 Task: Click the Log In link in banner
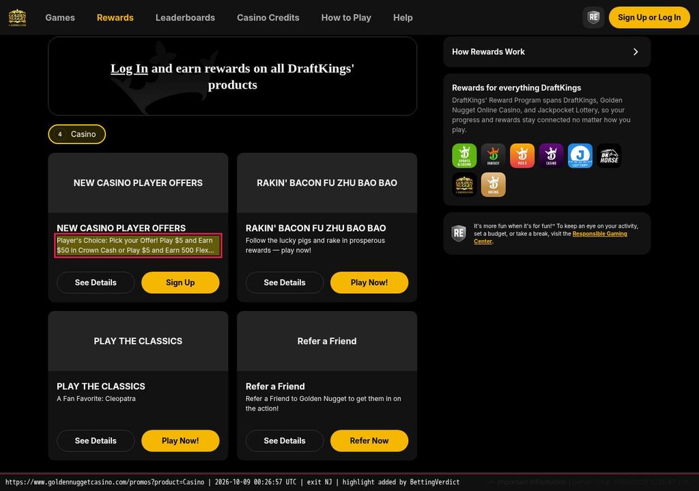click(129, 69)
